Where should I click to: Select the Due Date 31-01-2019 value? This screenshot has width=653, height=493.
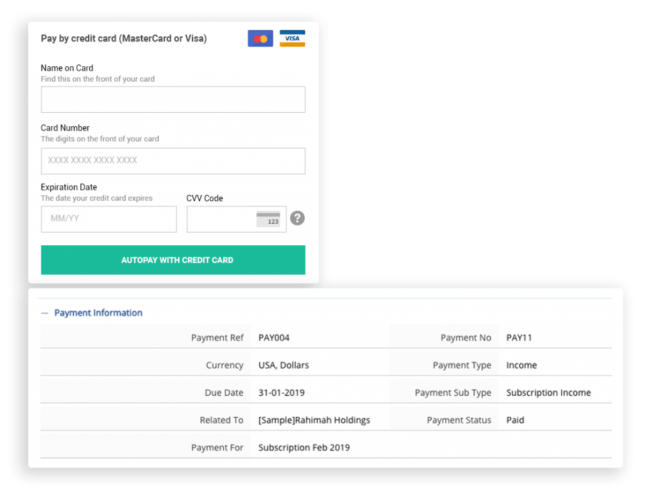click(281, 392)
